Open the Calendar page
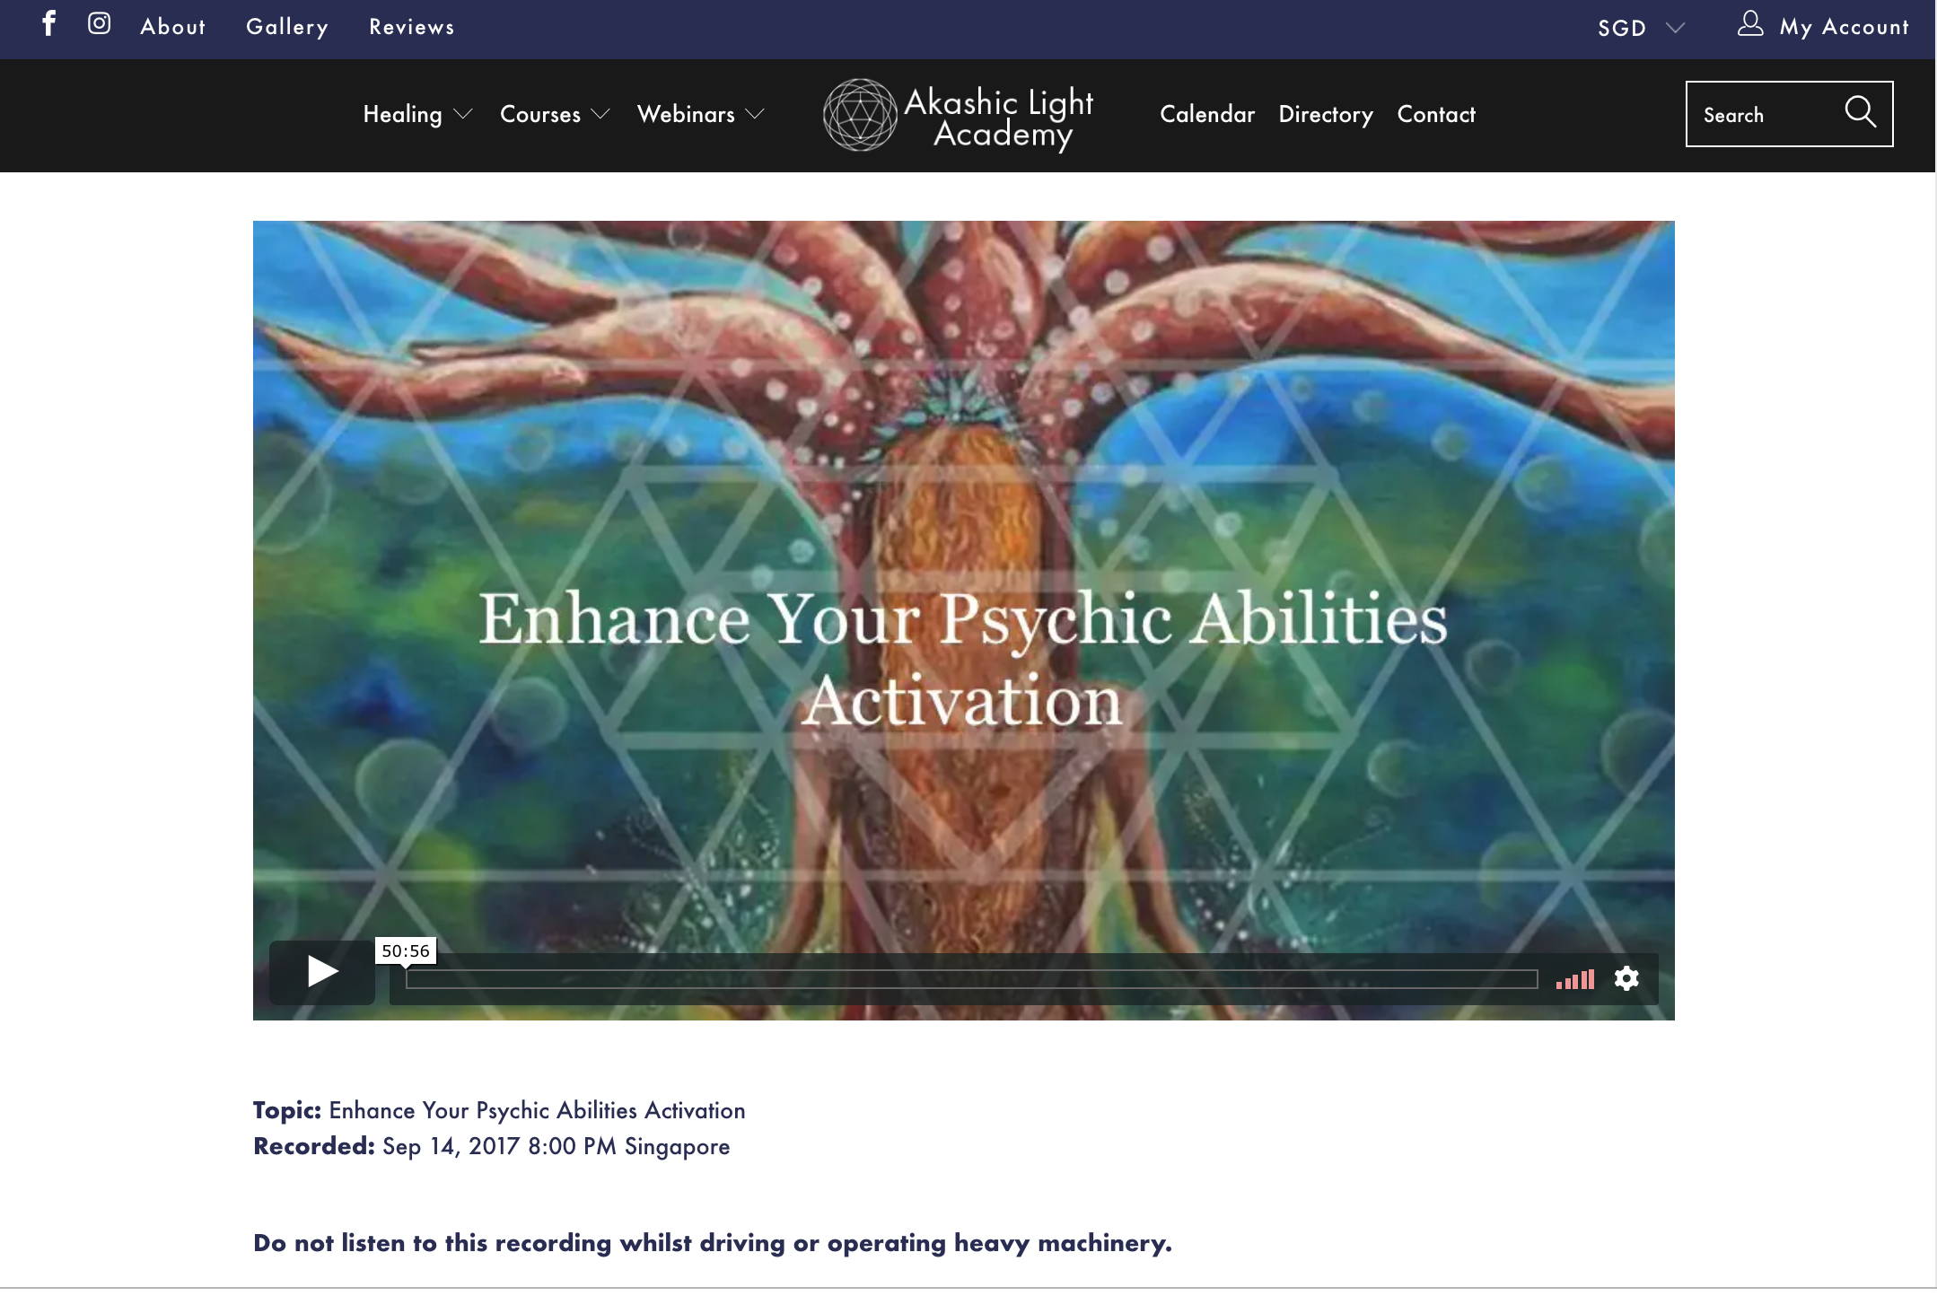Image resolution: width=1937 pixels, height=1296 pixels. 1207,114
